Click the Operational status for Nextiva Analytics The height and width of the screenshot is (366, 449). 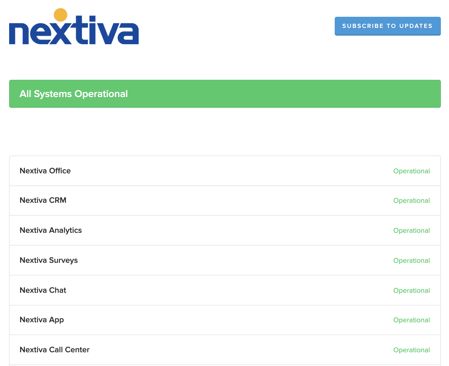tap(411, 231)
